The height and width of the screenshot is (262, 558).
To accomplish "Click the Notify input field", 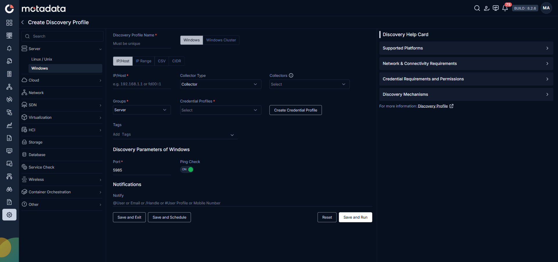I will tap(243, 203).
